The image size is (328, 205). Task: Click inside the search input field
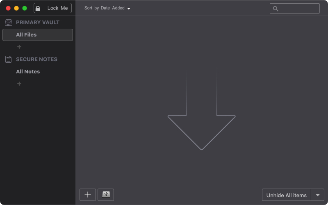(298, 9)
